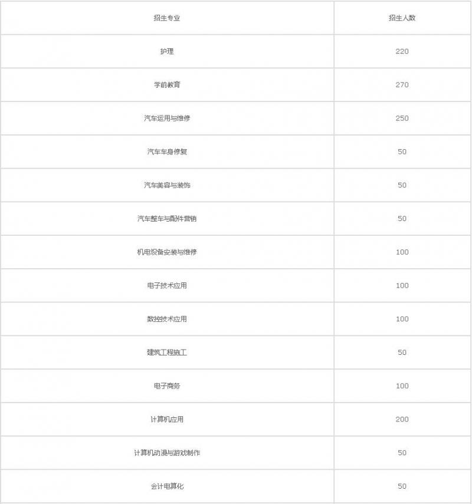Screen dimensions: 472x504
Task: Click the 建筑工程施工 table cell
Action: (167, 353)
